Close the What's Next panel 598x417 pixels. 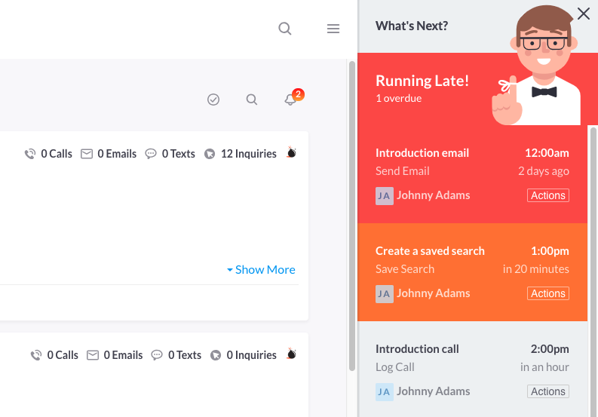pos(584,14)
